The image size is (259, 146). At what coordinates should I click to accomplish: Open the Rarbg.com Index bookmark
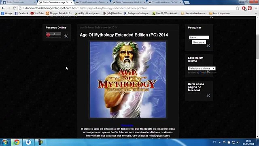[x=137, y=13]
